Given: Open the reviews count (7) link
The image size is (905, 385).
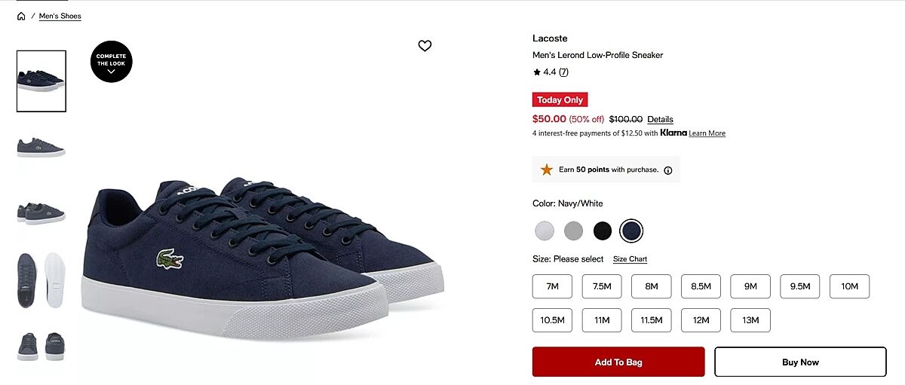Looking at the screenshot, I should [x=563, y=72].
